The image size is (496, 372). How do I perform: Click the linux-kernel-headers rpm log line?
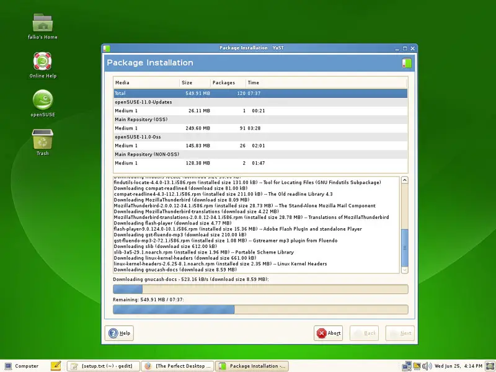pos(220,264)
